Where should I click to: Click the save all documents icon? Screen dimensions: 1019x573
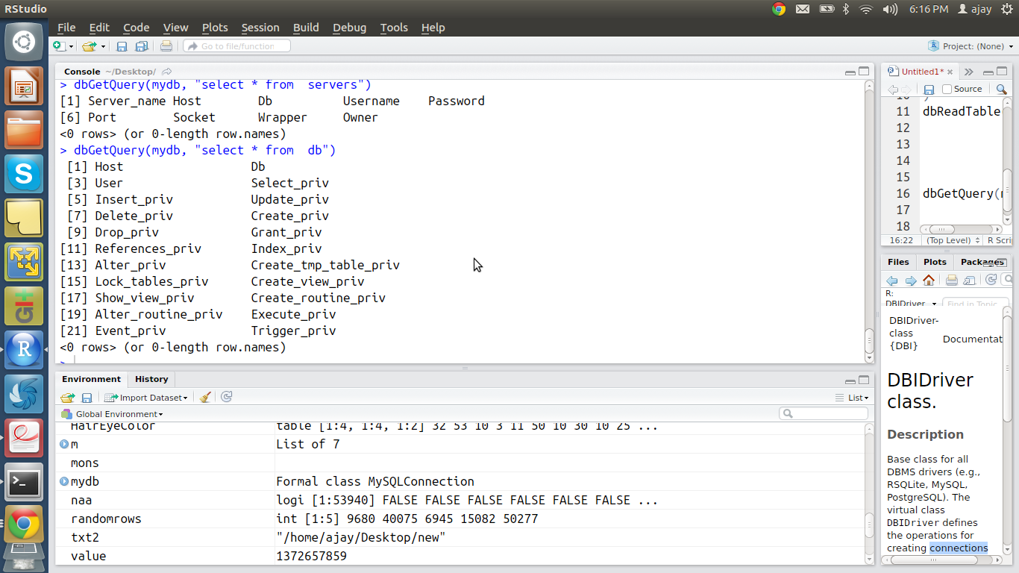point(141,46)
